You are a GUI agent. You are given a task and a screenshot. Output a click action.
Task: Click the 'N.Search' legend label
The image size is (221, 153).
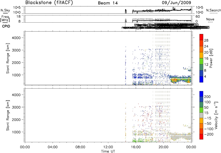[x=213, y=10]
